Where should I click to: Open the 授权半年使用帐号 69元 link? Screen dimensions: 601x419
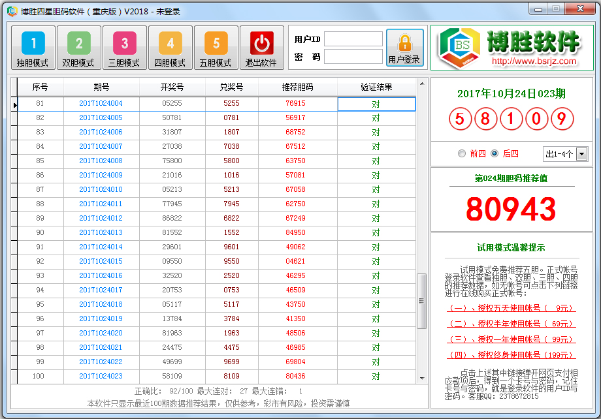(511, 324)
